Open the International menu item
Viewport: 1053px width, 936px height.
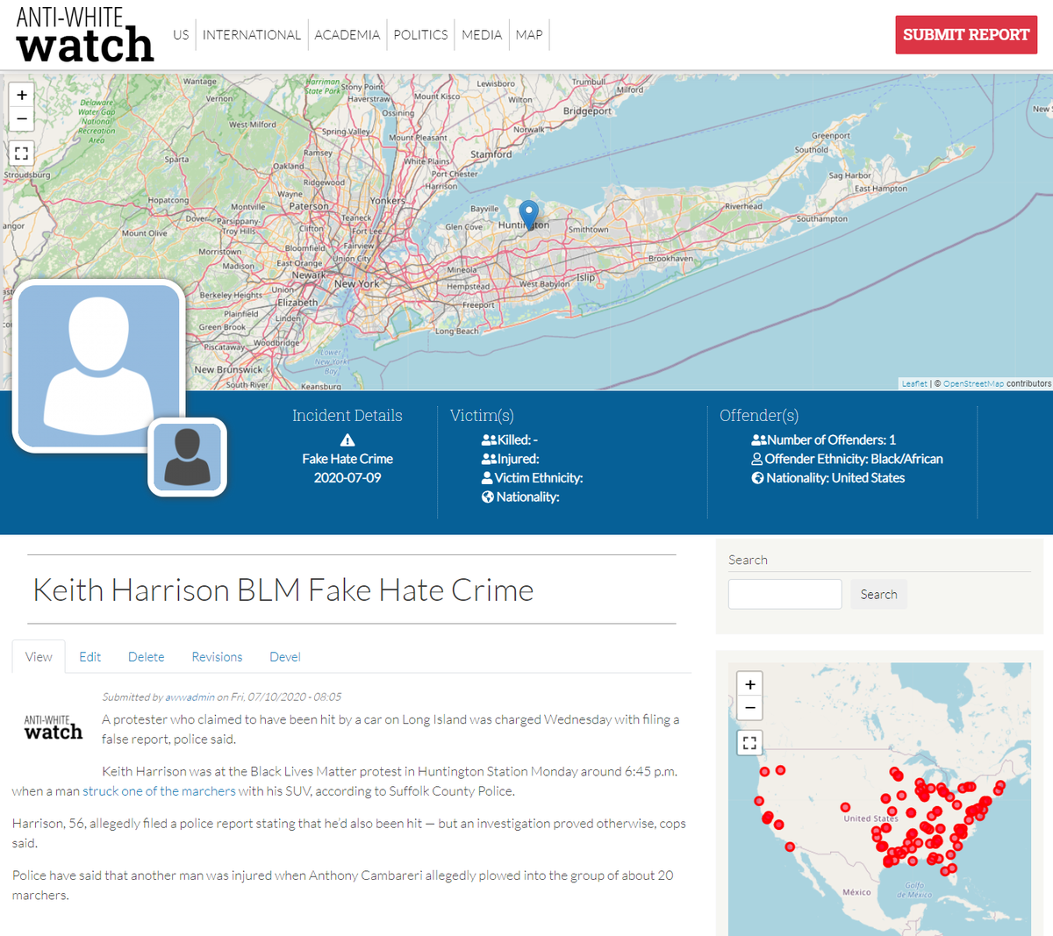(252, 35)
